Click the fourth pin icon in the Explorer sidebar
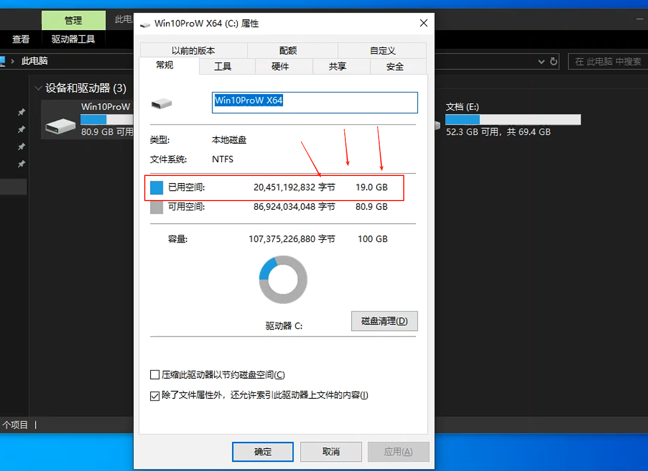 pyautogui.click(x=21, y=164)
